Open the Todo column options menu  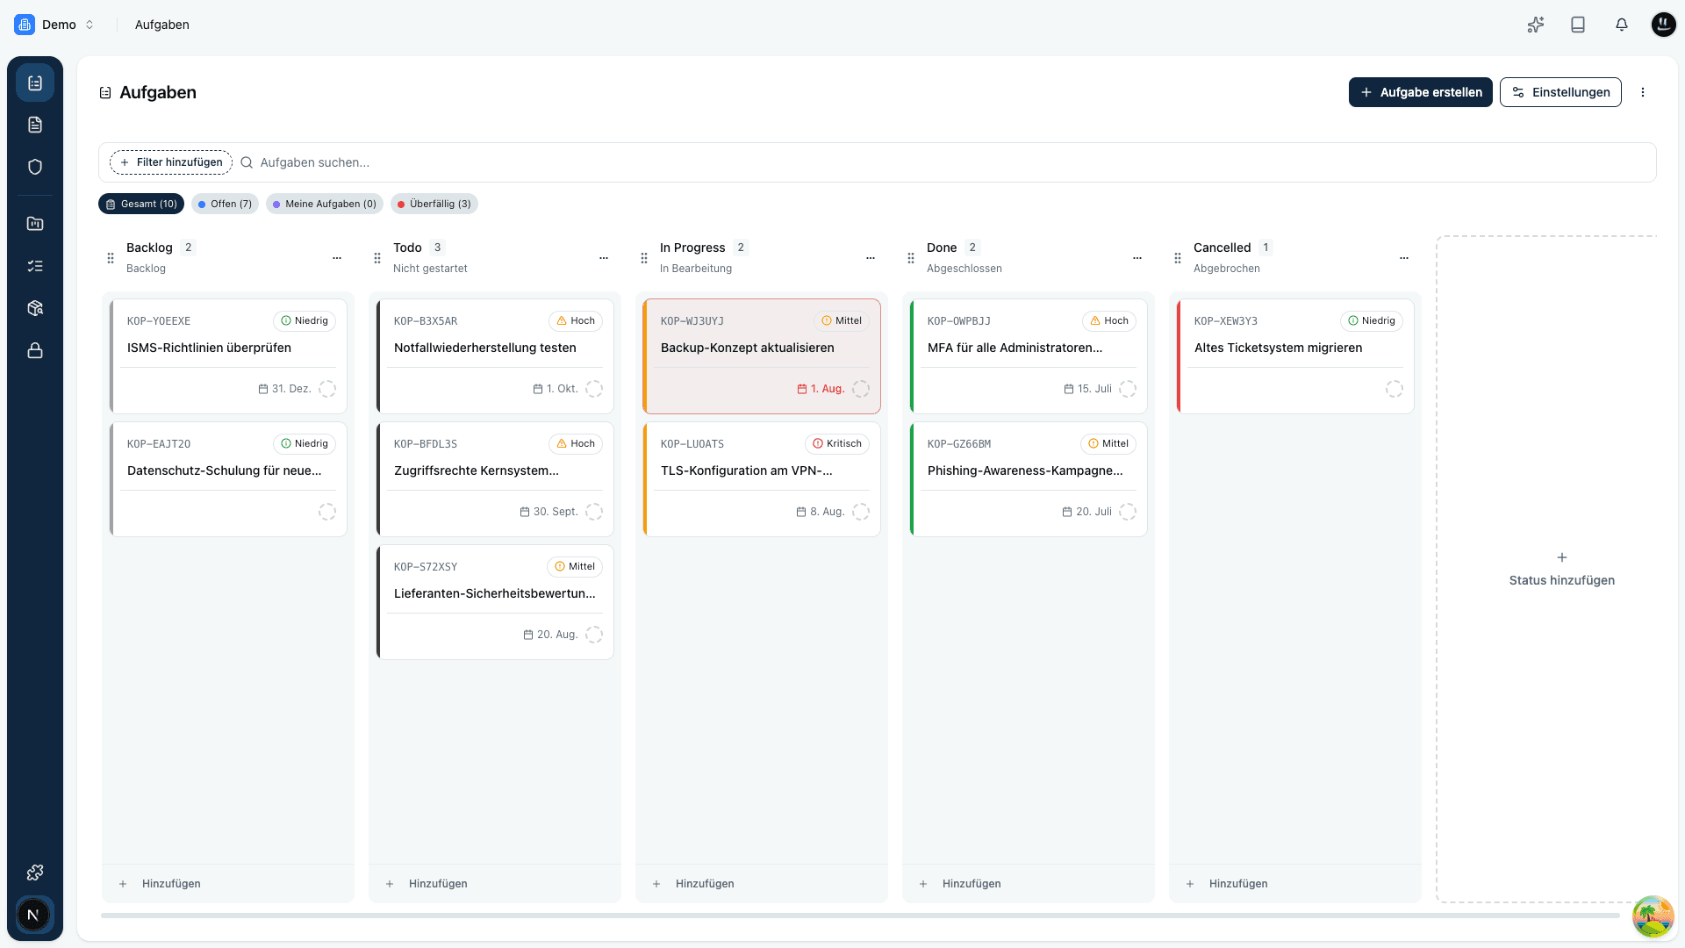(604, 258)
